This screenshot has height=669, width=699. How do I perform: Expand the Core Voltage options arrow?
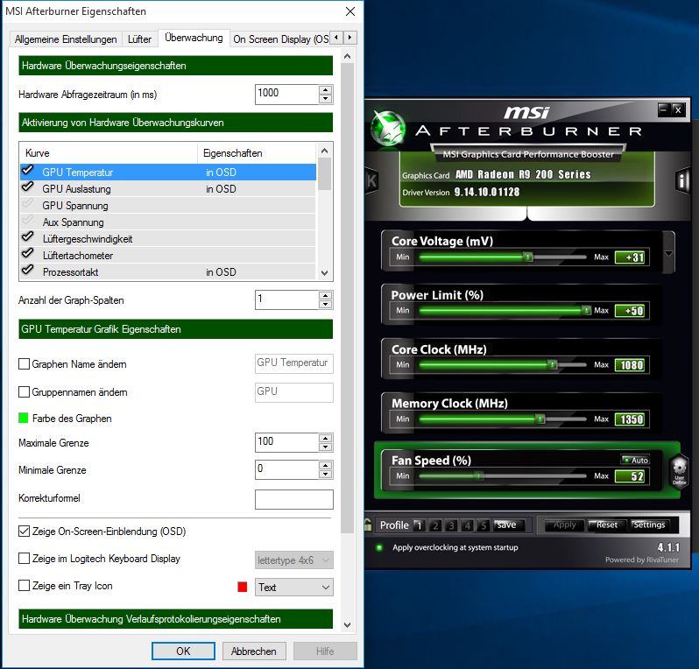point(668,254)
